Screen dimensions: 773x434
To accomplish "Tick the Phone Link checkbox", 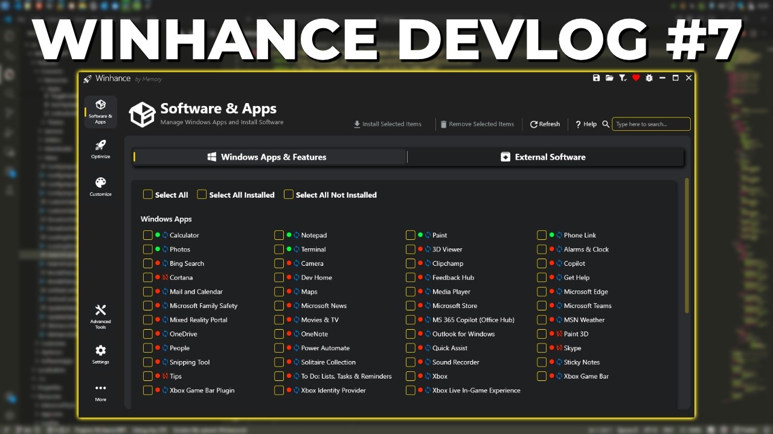I will click(x=542, y=235).
